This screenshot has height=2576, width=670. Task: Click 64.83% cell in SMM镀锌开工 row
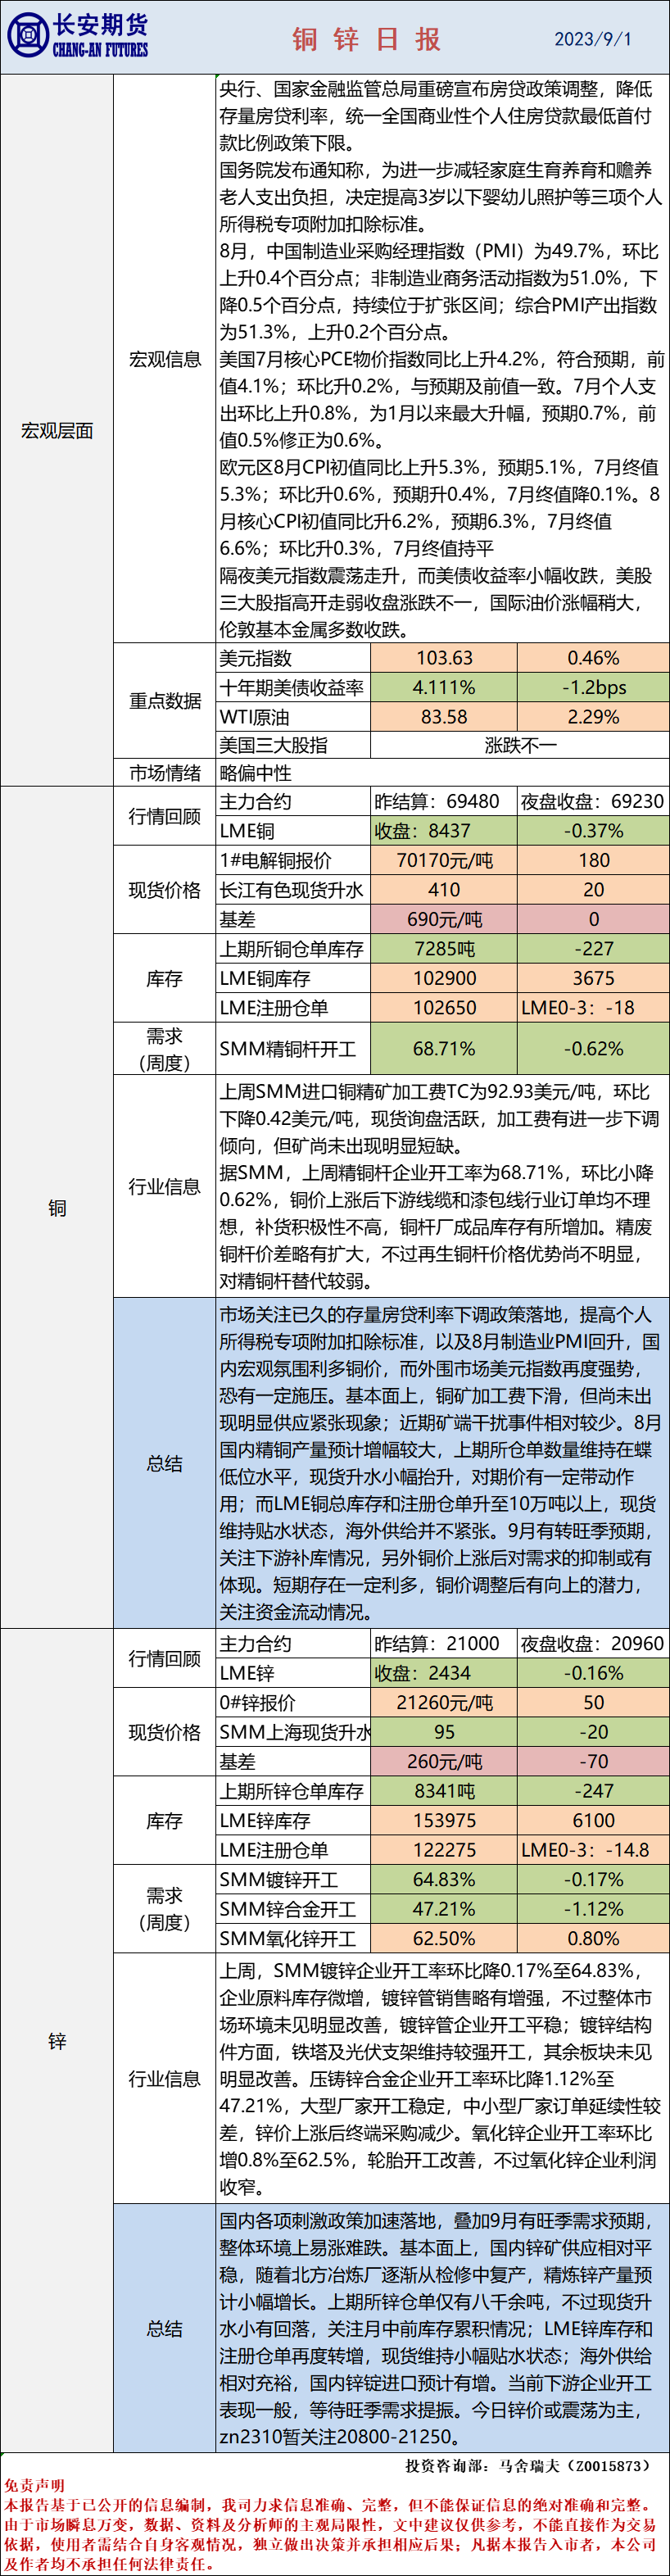click(x=444, y=1880)
